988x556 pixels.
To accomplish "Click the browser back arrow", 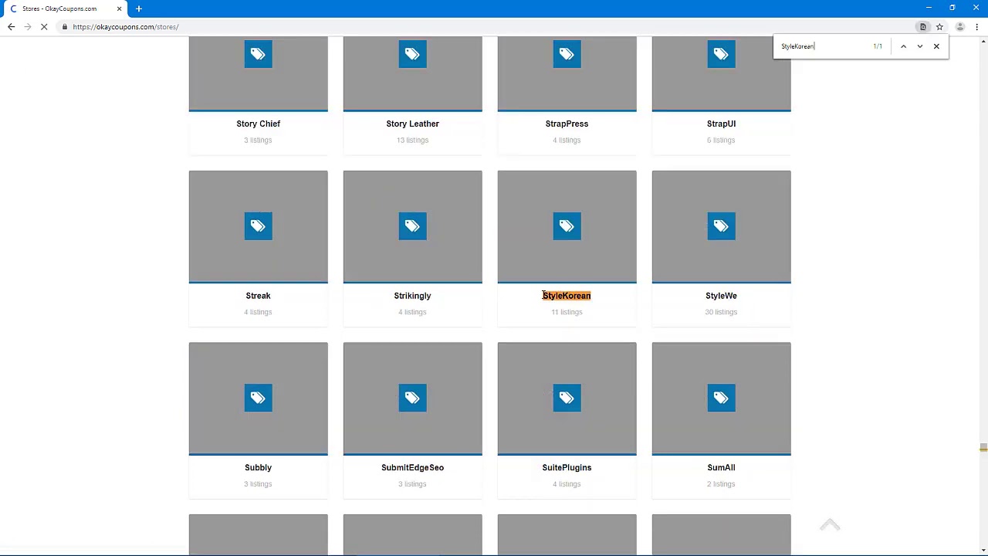I will pos(11,27).
